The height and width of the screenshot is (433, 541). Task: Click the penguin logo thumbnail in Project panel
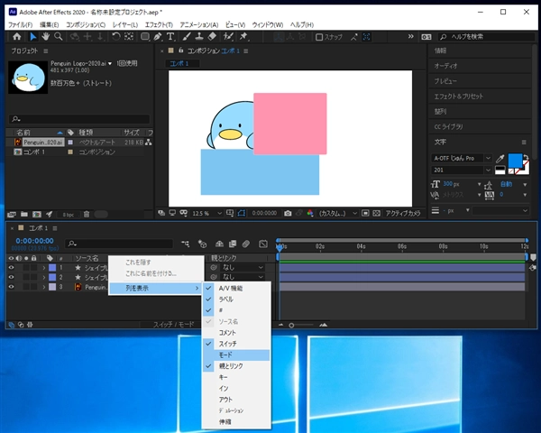coord(28,78)
